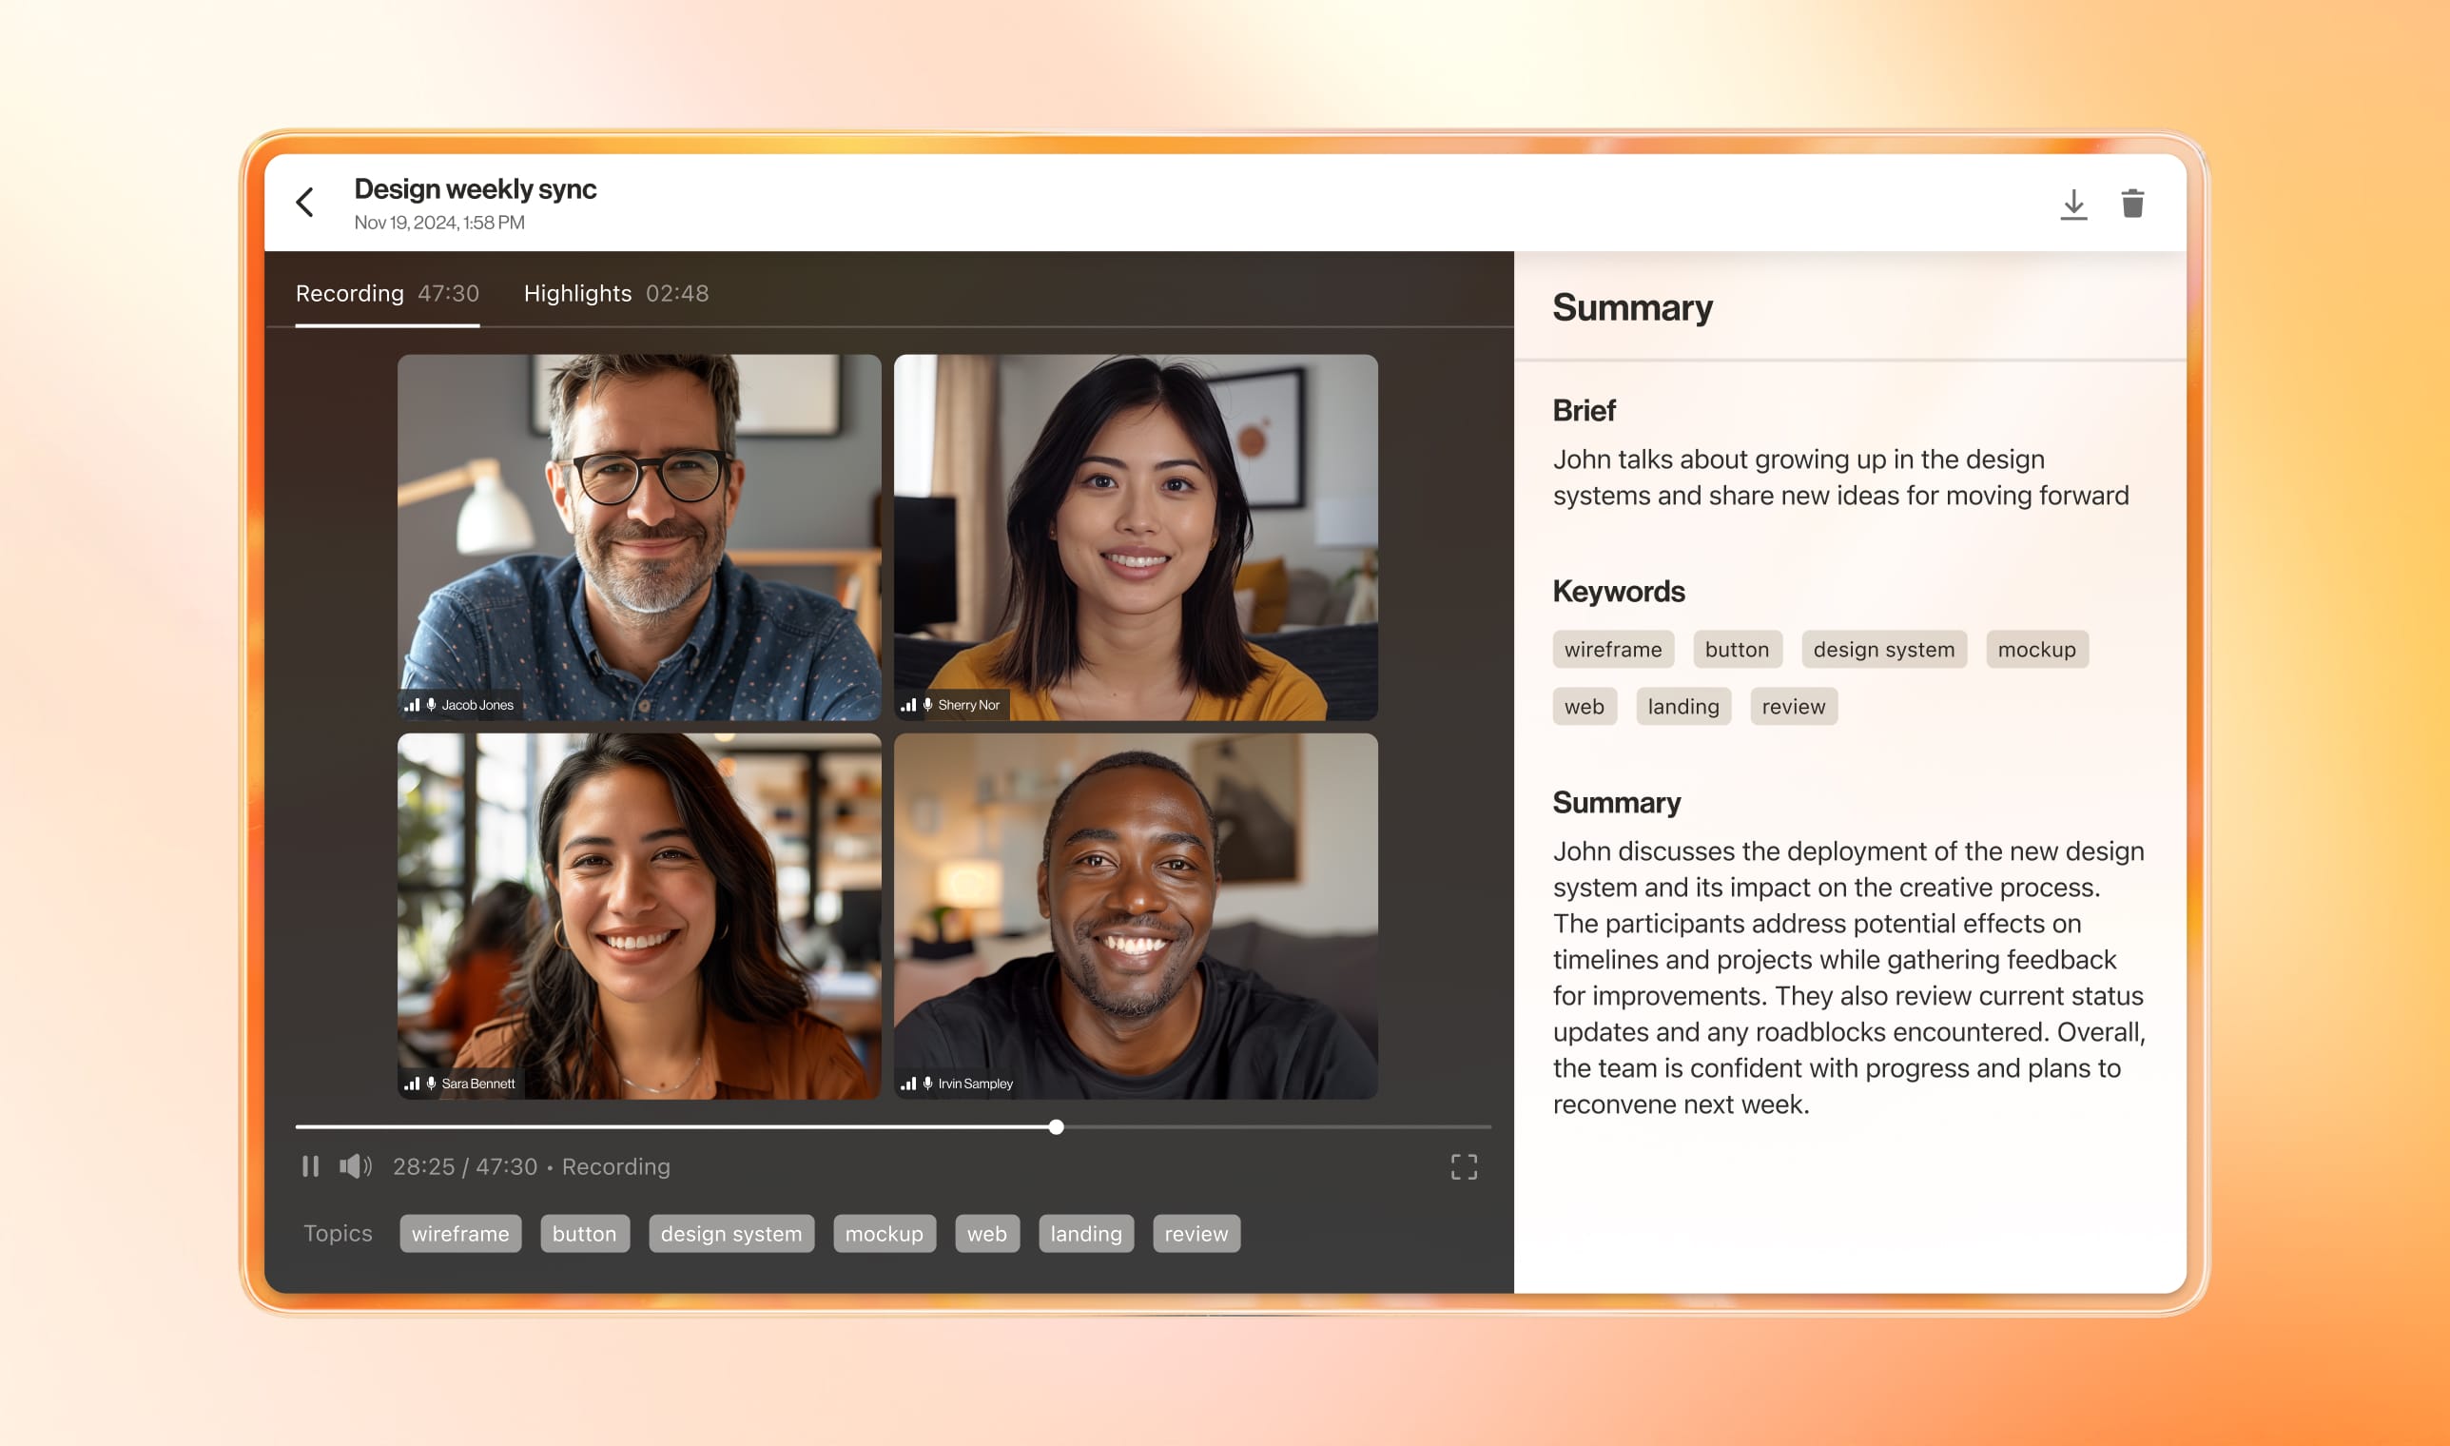This screenshot has height=1446, width=2450.
Task: Click the landing topic chip
Action: point(1085,1233)
